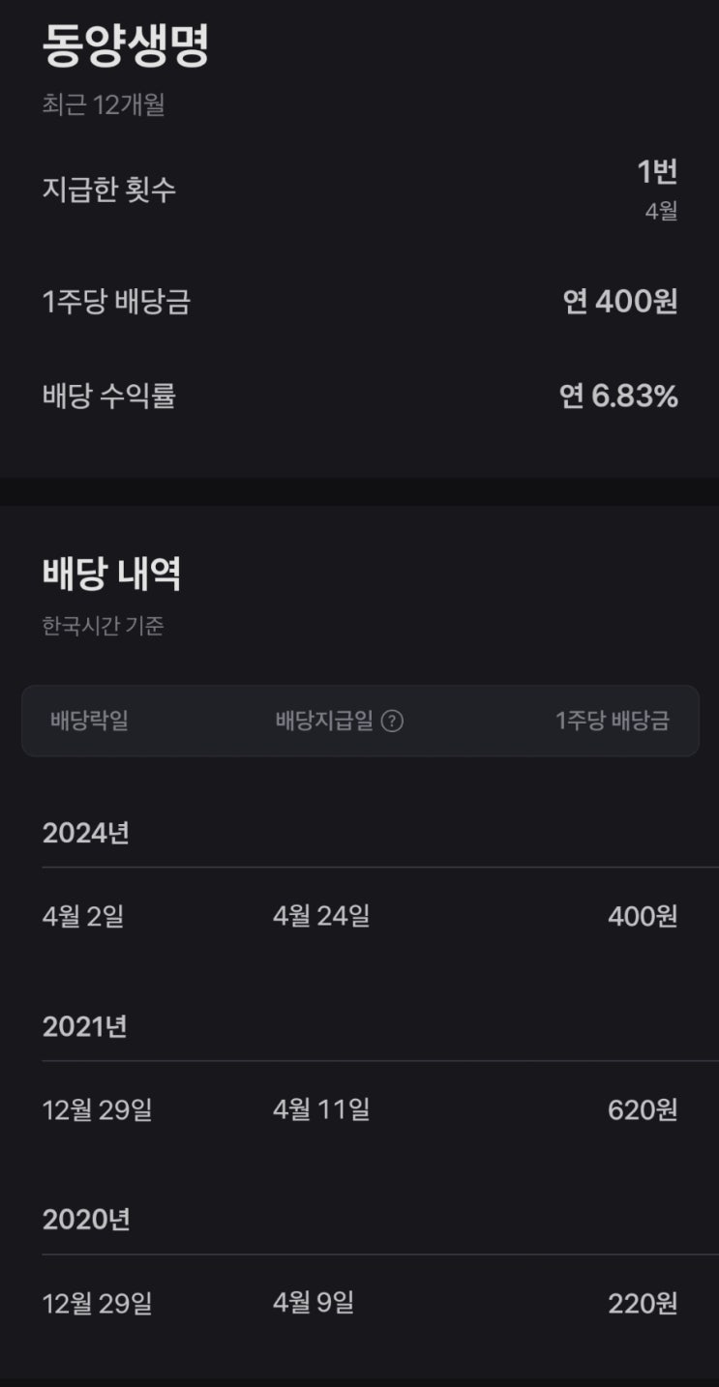
Task: Click the 연 400원 per-share dividend value
Action: 620,302
